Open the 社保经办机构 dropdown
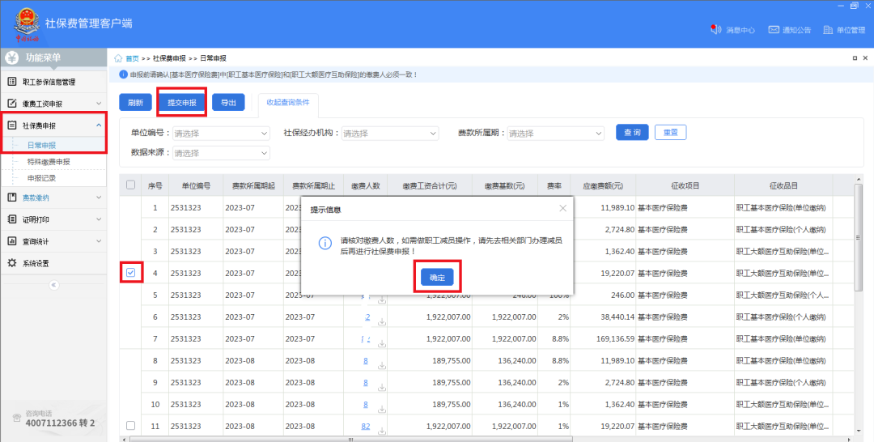The image size is (874, 442). tap(390, 134)
